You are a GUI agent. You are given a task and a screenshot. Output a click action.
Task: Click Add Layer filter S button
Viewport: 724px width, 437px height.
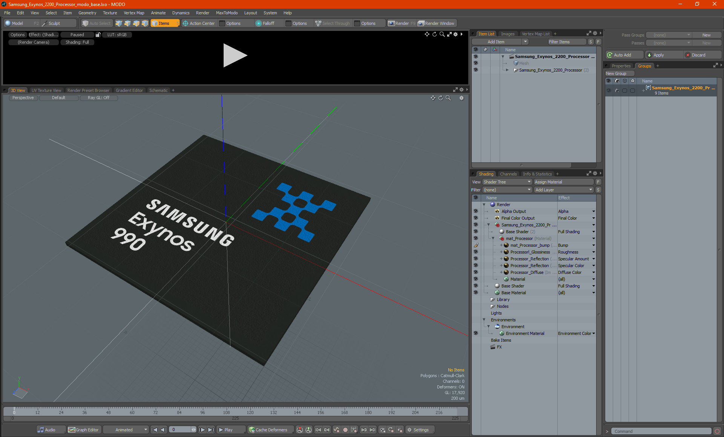click(598, 190)
